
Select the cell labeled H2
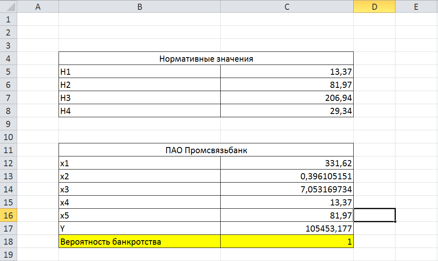140,85
